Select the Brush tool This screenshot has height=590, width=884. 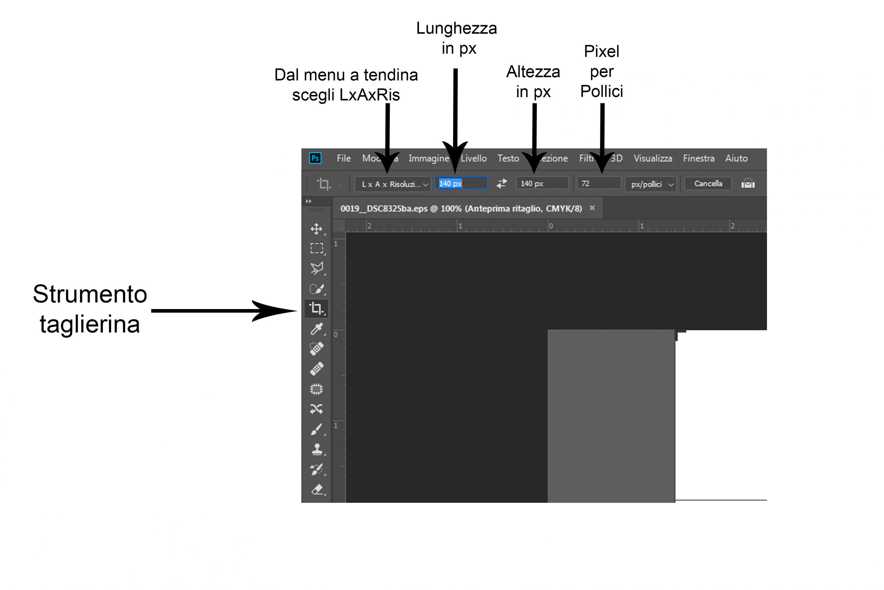[x=316, y=429]
